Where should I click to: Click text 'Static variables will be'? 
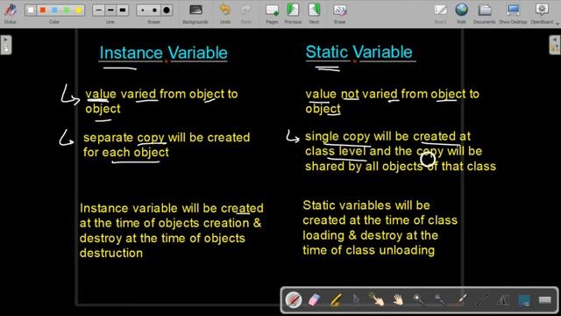366,205
